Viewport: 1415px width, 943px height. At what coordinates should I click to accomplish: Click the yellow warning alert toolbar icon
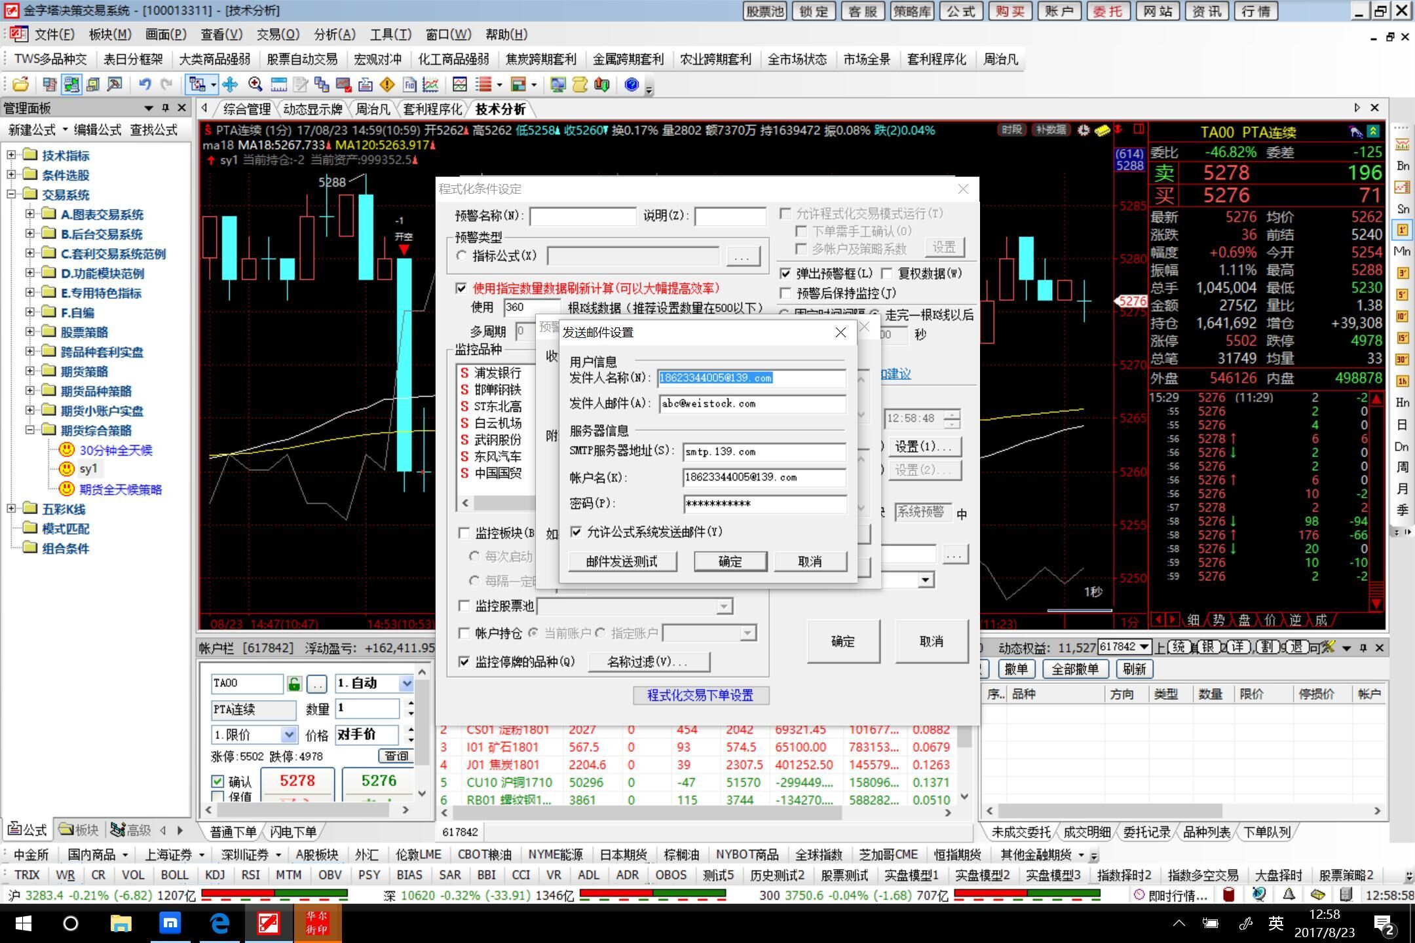coord(387,84)
